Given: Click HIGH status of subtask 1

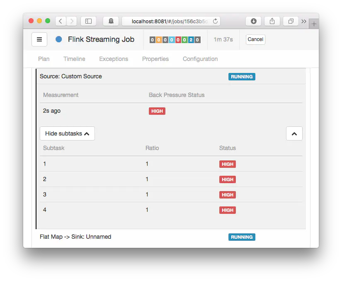Looking at the screenshot, I should tap(228, 164).
